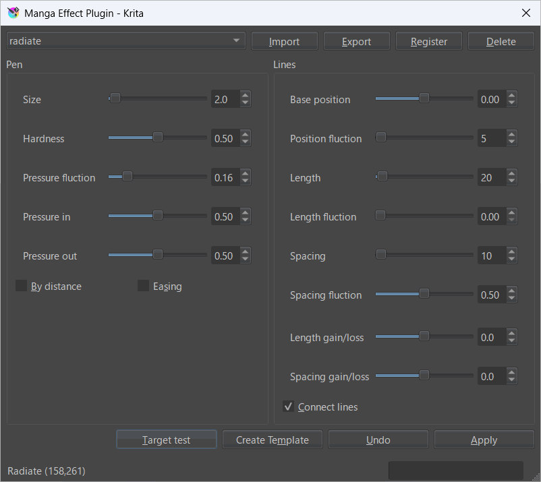Open the radiate preset dropdown
Image resolution: width=541 pixels, height=482 pixels.
coord(126,40)
